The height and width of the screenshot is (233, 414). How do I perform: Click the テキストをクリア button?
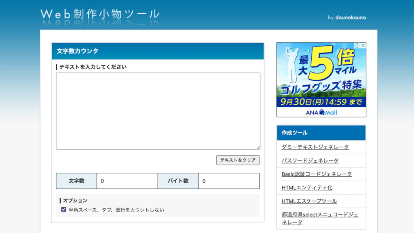[x=238, y=160]
